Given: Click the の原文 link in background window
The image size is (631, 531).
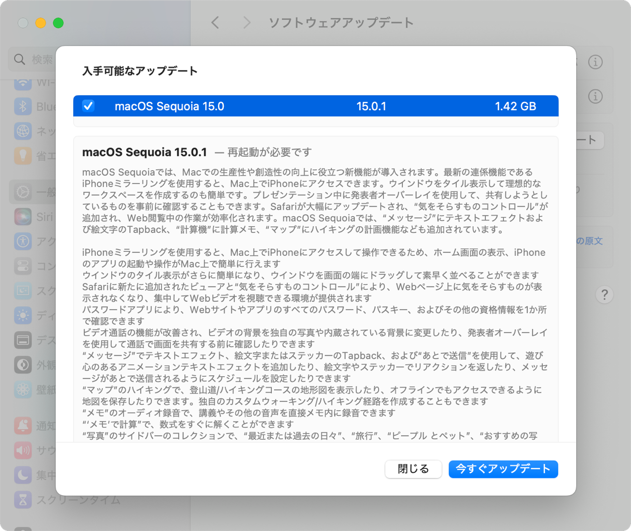Looking at the screenshot, I should click(589, 241).
